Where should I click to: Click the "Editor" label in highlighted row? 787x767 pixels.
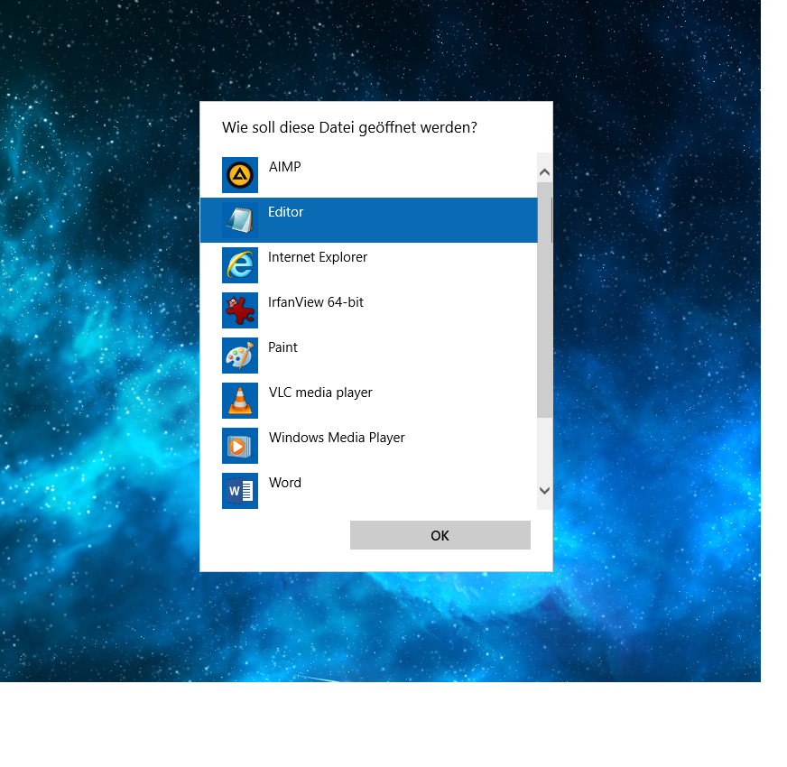click(x=285, y=212)
